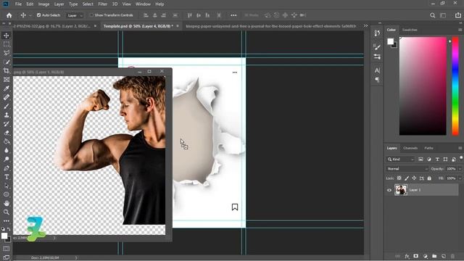Enable Show Transform Controls checkbox
The image size is (464, 261).
pyautogui.click(x=91, y=14)
